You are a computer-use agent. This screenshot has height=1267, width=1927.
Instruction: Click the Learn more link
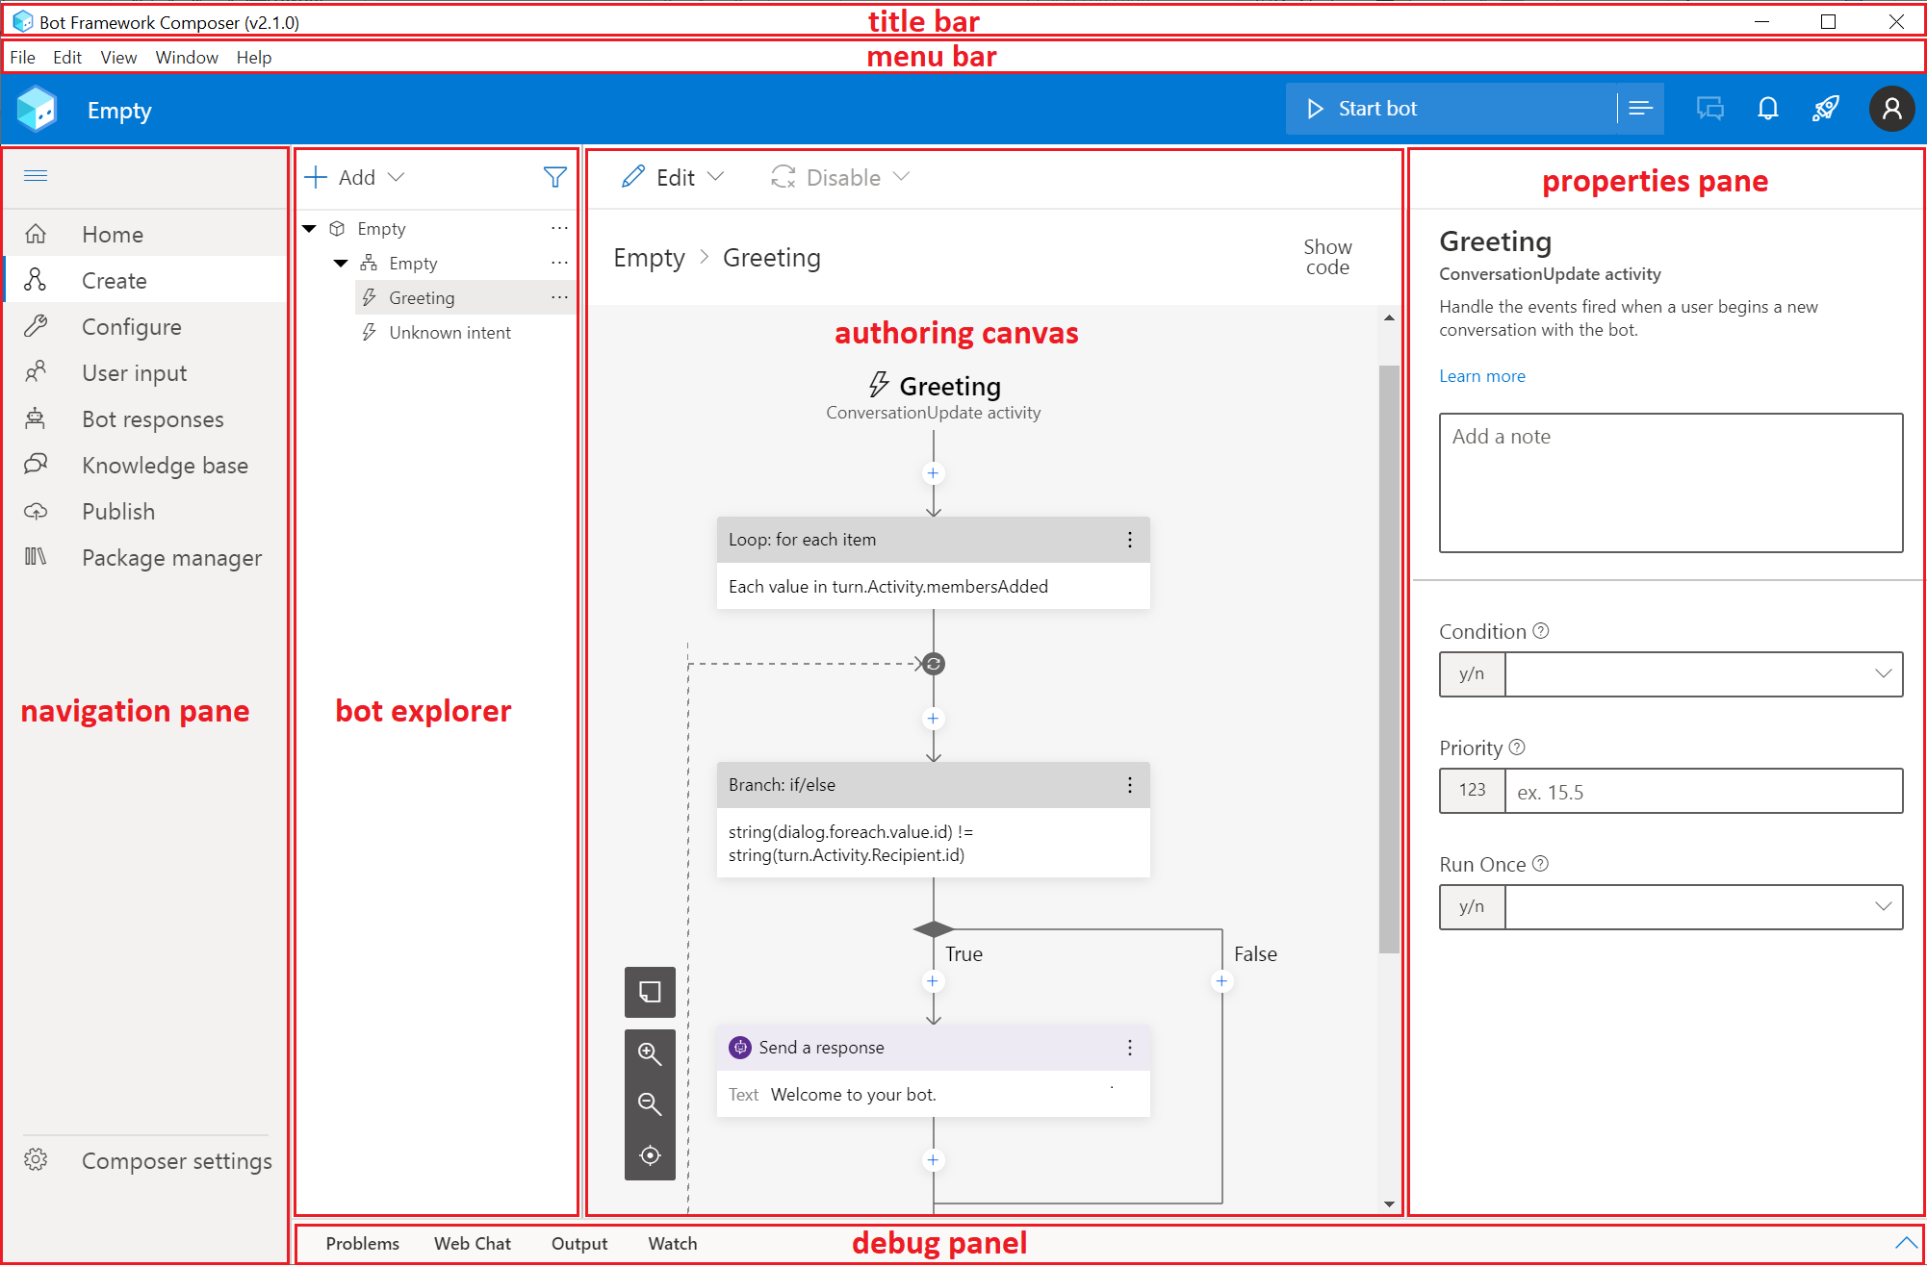click(x=1481, y=376)
